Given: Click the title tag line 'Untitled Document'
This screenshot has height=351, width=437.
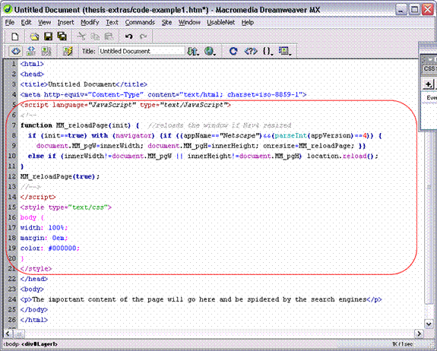Looking at the screenshot, I should point(84,84).
